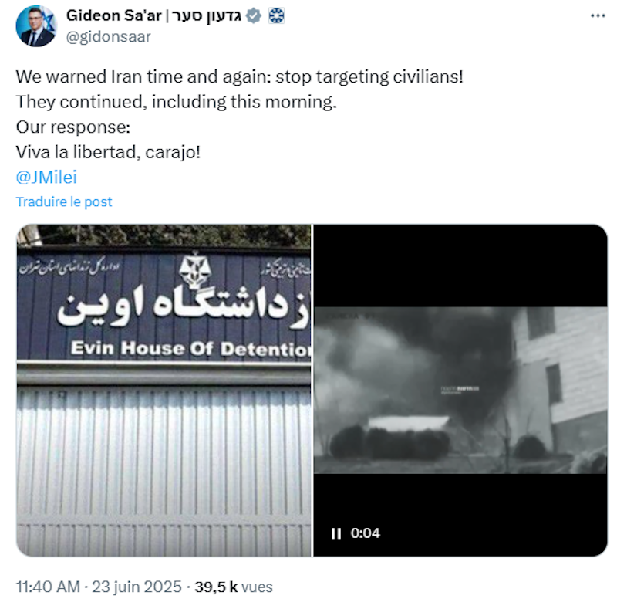
Task: Click the Hebrew name גדעון סער
Action: pyautogui.click(x=206, y=15)
